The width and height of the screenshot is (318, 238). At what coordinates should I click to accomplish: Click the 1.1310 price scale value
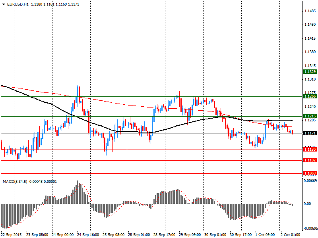pos(310,79)
